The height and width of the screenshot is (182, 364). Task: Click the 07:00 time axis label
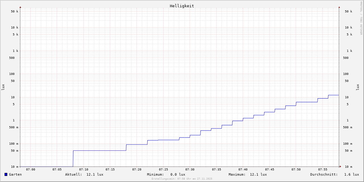(31, 170)
